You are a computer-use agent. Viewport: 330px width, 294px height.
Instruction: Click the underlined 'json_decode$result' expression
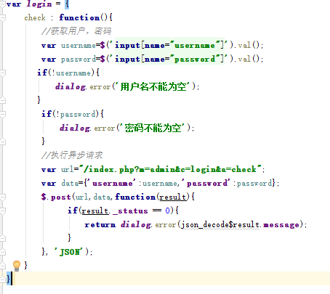220,225
